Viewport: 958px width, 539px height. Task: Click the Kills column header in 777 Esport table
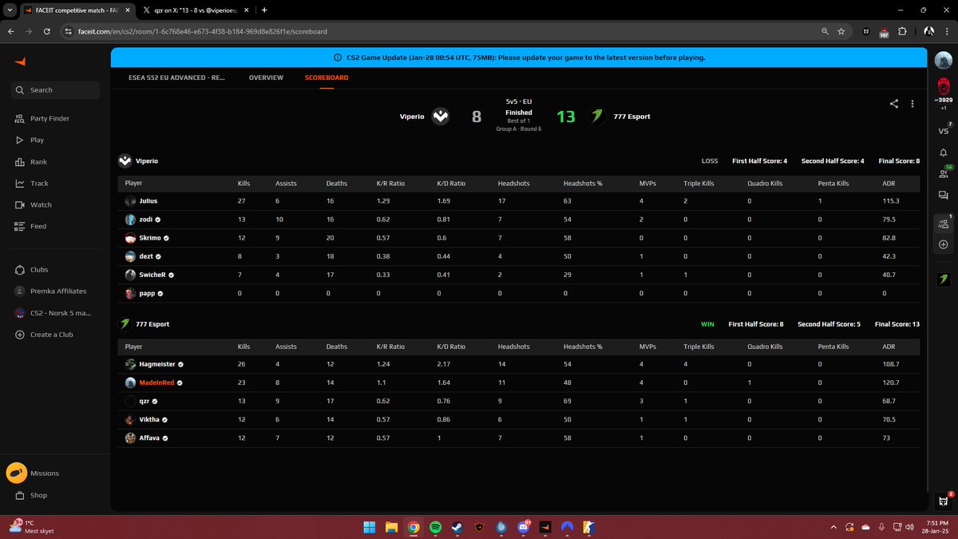[244, 347]
